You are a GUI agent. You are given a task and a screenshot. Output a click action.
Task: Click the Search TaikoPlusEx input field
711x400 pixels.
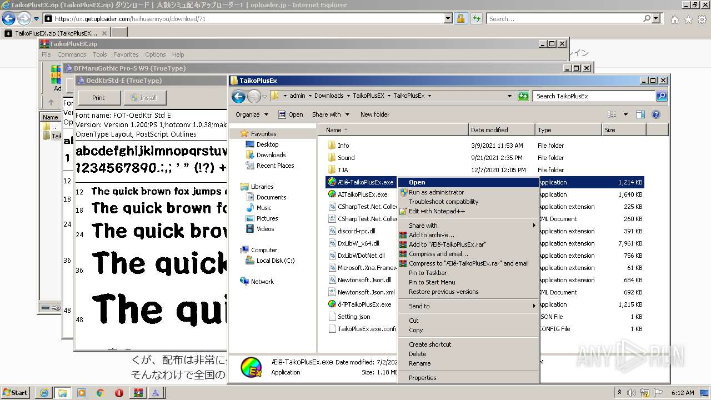[x=594, y=96]
